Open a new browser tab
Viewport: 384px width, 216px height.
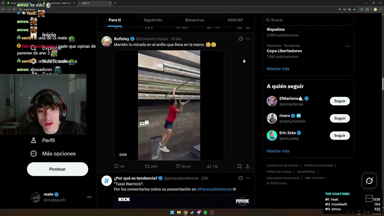click(115, 3)
